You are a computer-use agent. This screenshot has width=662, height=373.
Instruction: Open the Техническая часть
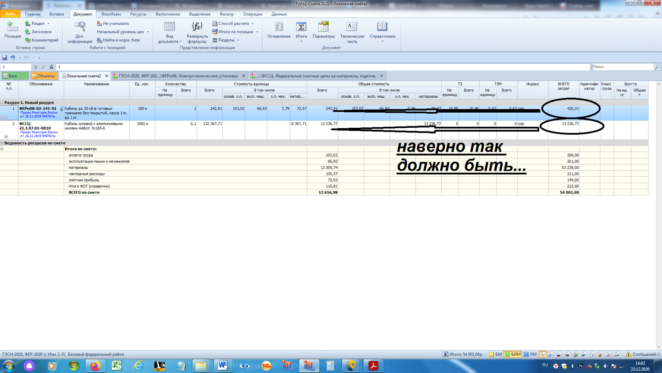pyautogui.click(x=352, y=32)
